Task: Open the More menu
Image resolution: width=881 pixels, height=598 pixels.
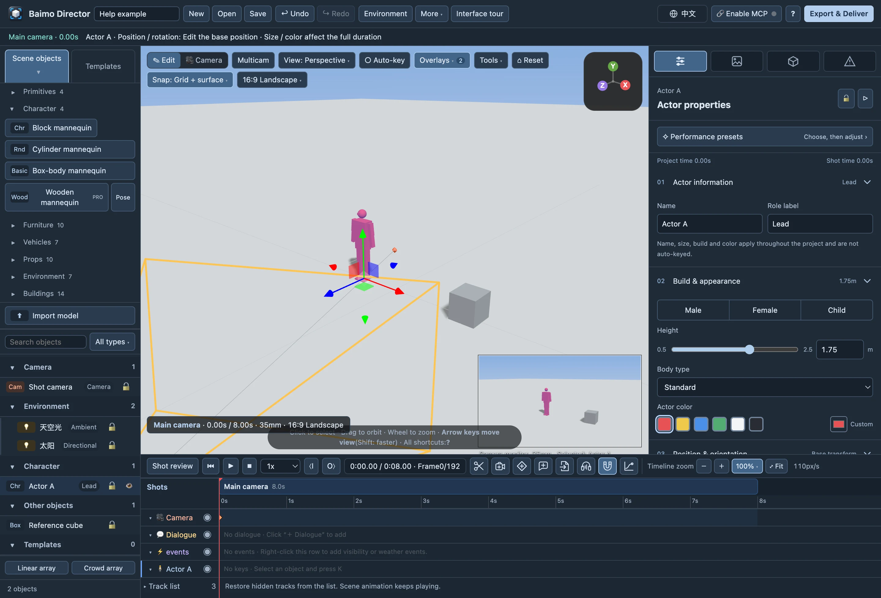Action: pos(431,14)
